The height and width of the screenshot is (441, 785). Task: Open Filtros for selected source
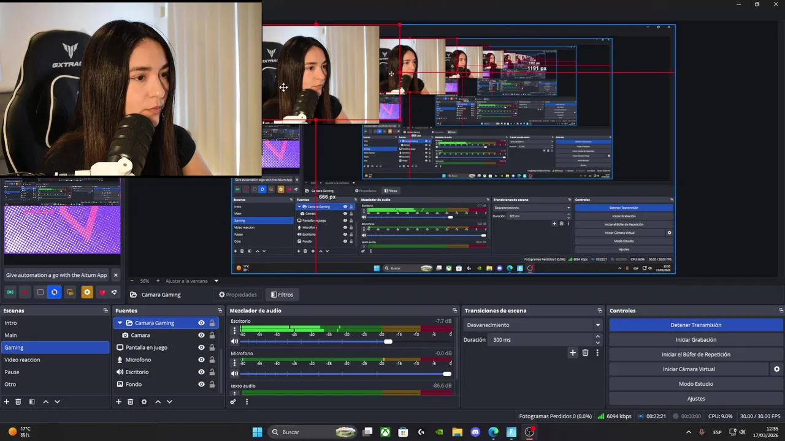coord(282,295)
